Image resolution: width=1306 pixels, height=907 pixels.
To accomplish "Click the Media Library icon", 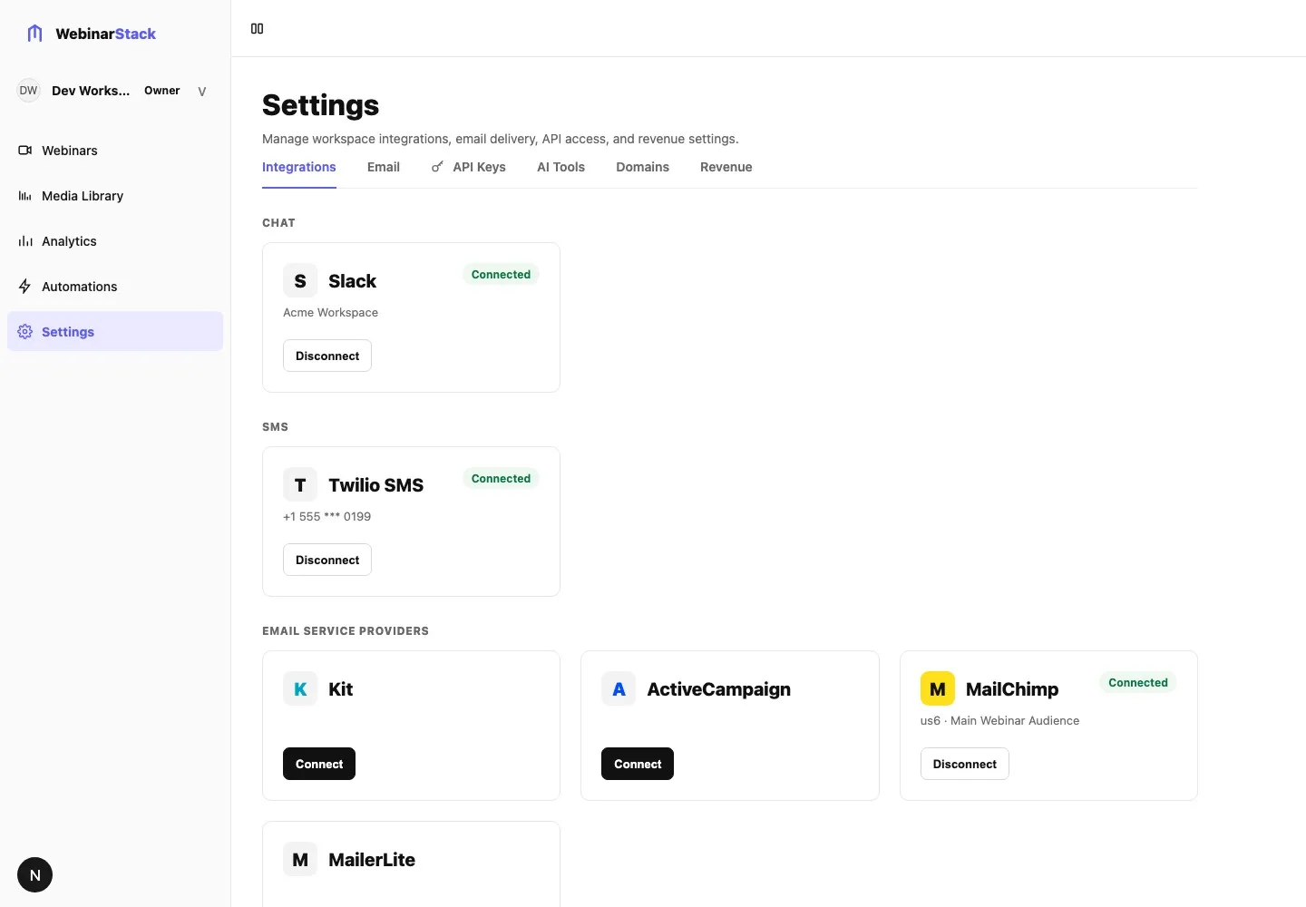I will pos(25,196).
